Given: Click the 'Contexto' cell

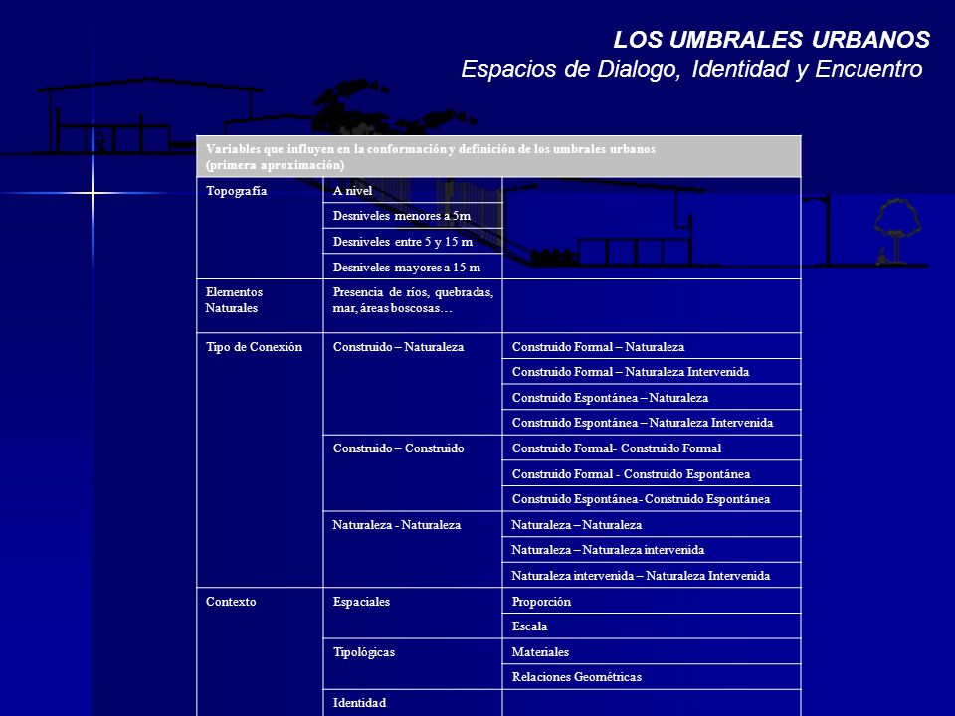Looking at the screenshot, I should coord(260,651).
